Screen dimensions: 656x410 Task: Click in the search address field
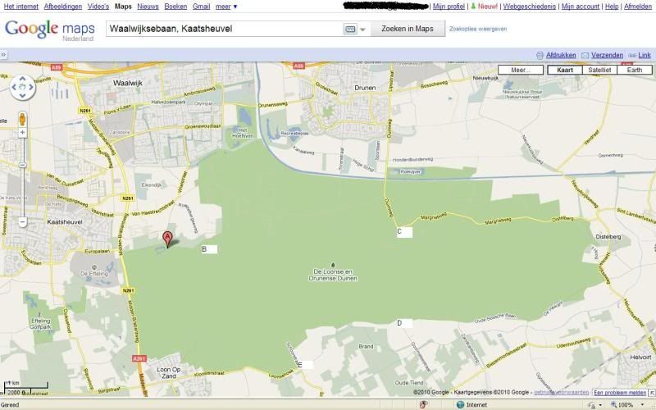click(x=224, y=29)
